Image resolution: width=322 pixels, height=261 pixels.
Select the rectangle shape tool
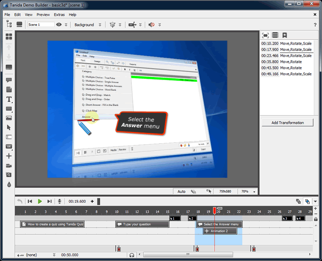click(9, 109)
